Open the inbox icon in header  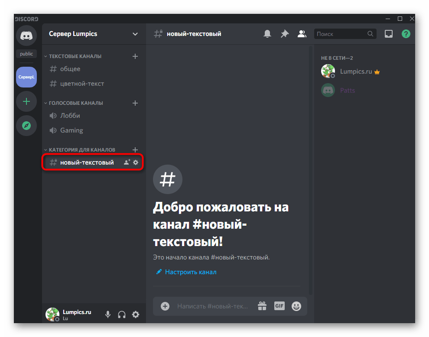[x=389, y=34]
